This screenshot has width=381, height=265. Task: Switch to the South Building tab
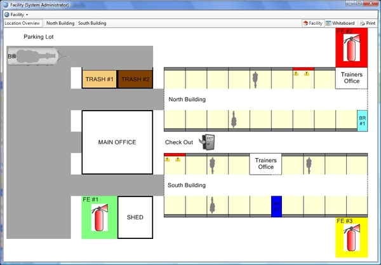click(92, 23)
